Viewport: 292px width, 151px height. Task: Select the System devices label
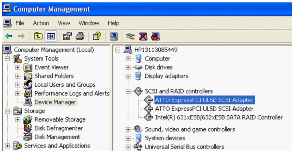tap(165, 138)
